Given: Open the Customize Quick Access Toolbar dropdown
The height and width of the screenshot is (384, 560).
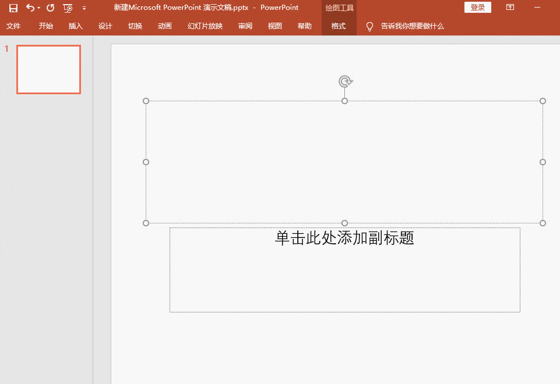Looking at the screenshot, I should [84, 8].
